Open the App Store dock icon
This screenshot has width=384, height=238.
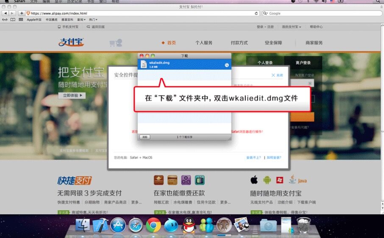coord(118,225)
